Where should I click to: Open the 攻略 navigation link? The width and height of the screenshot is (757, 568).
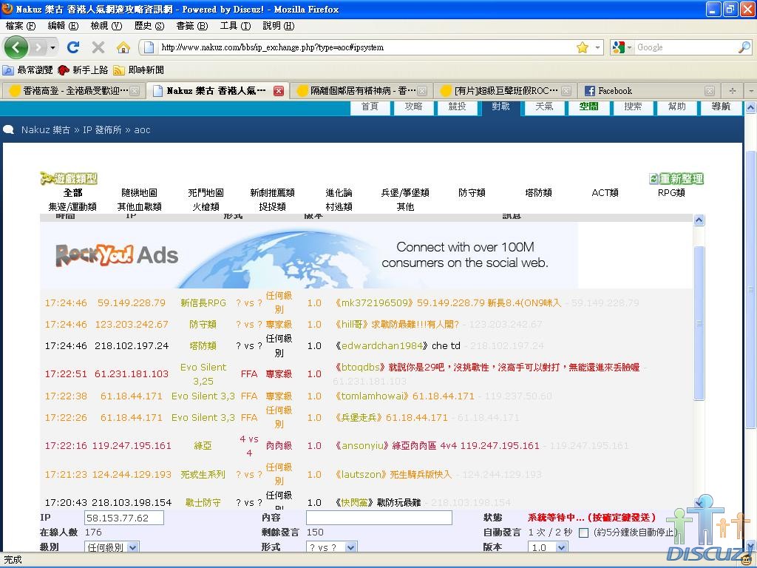click(413, 106)
